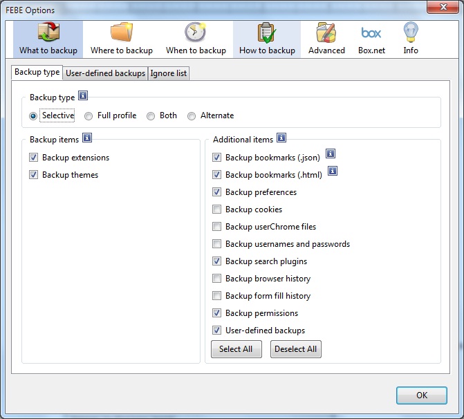This screenshot has height=419, width=464.
Task: Switch to the Backup type tab
Action: [x=37, y=72]
